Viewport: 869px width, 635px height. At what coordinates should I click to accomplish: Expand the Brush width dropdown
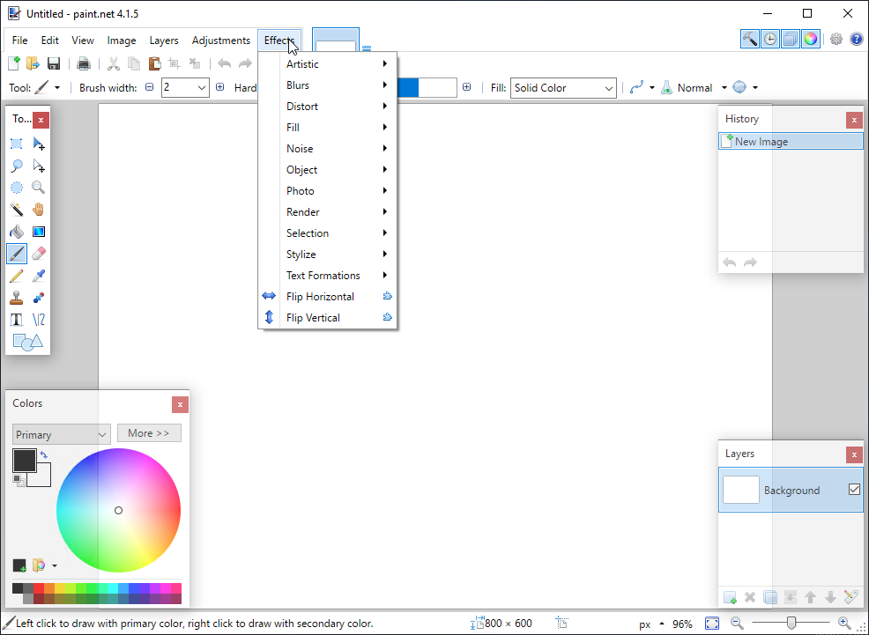coord(202,88)
